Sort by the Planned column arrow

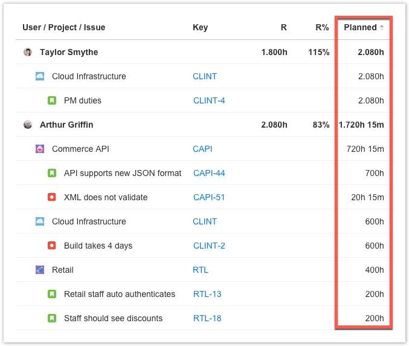pos(382,27)
